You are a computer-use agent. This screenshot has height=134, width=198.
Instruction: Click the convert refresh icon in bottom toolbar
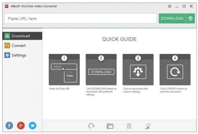click(x=91, y=126)
